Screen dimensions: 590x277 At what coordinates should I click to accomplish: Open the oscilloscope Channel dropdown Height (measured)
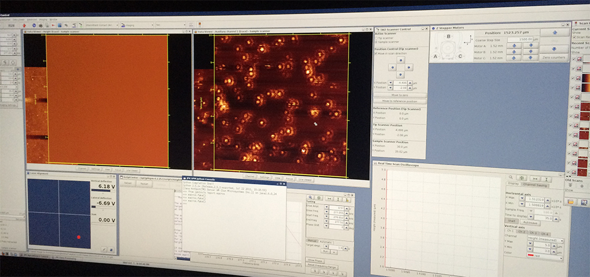click(x=544, y=240)
